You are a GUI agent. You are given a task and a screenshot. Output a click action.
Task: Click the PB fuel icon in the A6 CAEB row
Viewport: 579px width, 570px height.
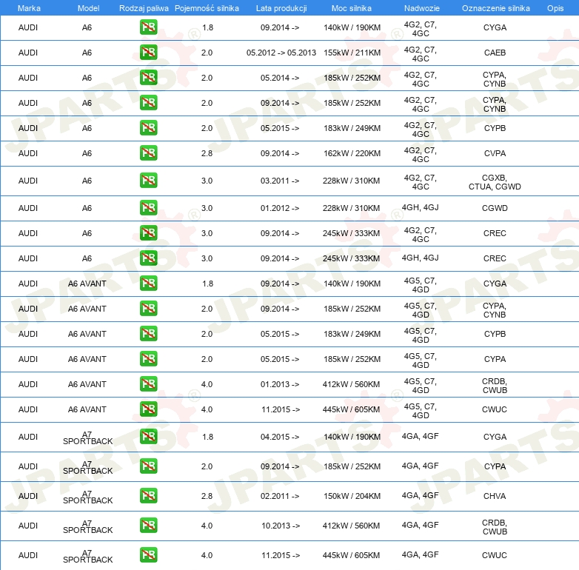tap(148, 53)
